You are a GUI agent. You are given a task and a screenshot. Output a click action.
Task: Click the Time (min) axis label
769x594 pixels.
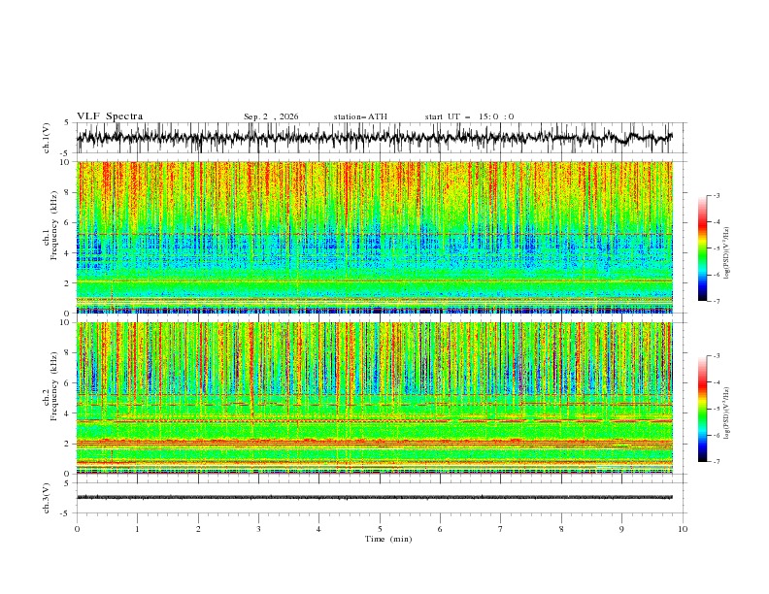[x=388, y=539]
